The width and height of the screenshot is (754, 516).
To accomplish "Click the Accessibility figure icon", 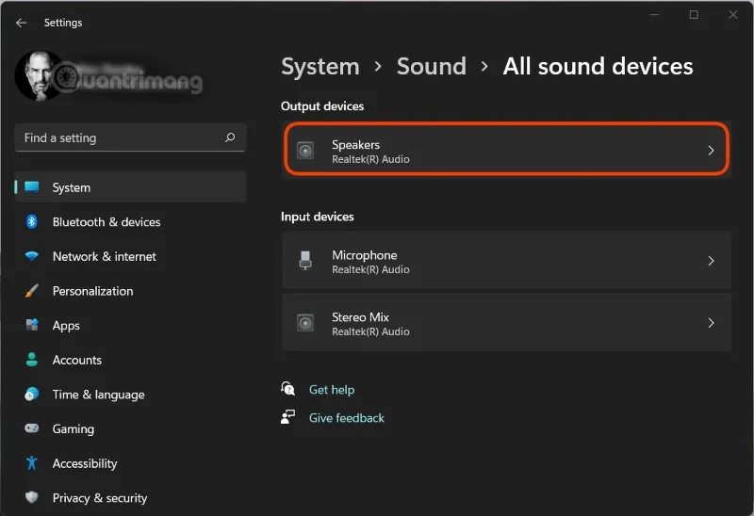I will pyautogui.click(x=32, y=462).
